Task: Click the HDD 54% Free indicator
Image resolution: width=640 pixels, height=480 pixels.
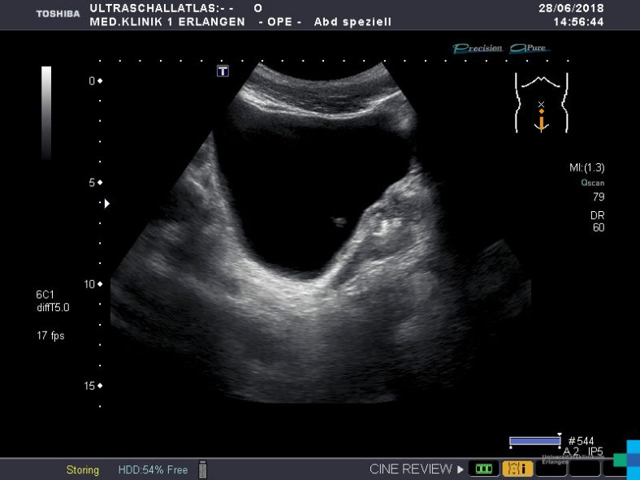Action: tap(153, 470)
